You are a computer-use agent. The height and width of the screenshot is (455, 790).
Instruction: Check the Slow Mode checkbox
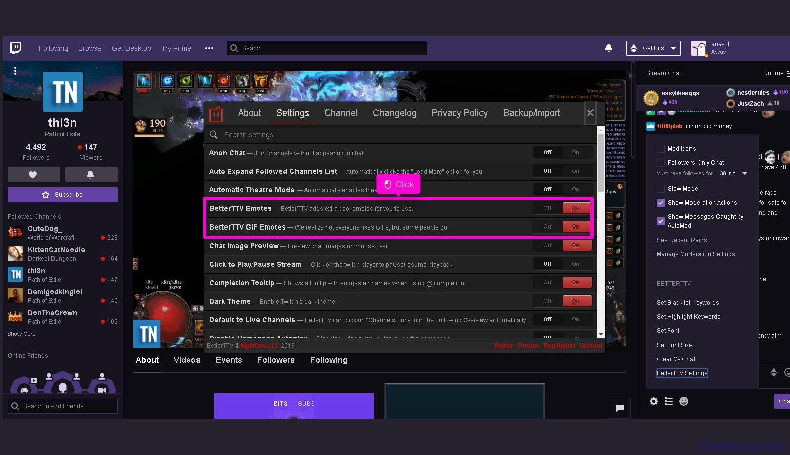point(661,189)
